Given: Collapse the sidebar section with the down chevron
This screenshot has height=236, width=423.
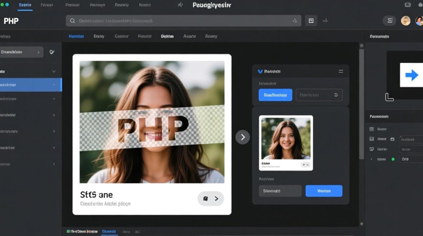Looking at the screenshot, I should [x=54, y=72].
